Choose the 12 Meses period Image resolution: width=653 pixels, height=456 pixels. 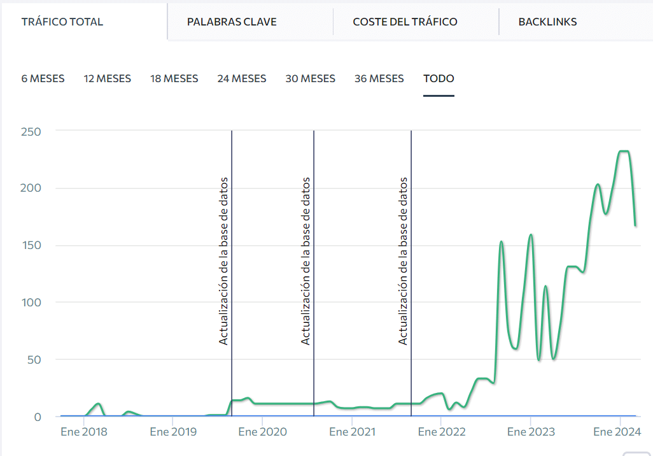coord(107,78)
